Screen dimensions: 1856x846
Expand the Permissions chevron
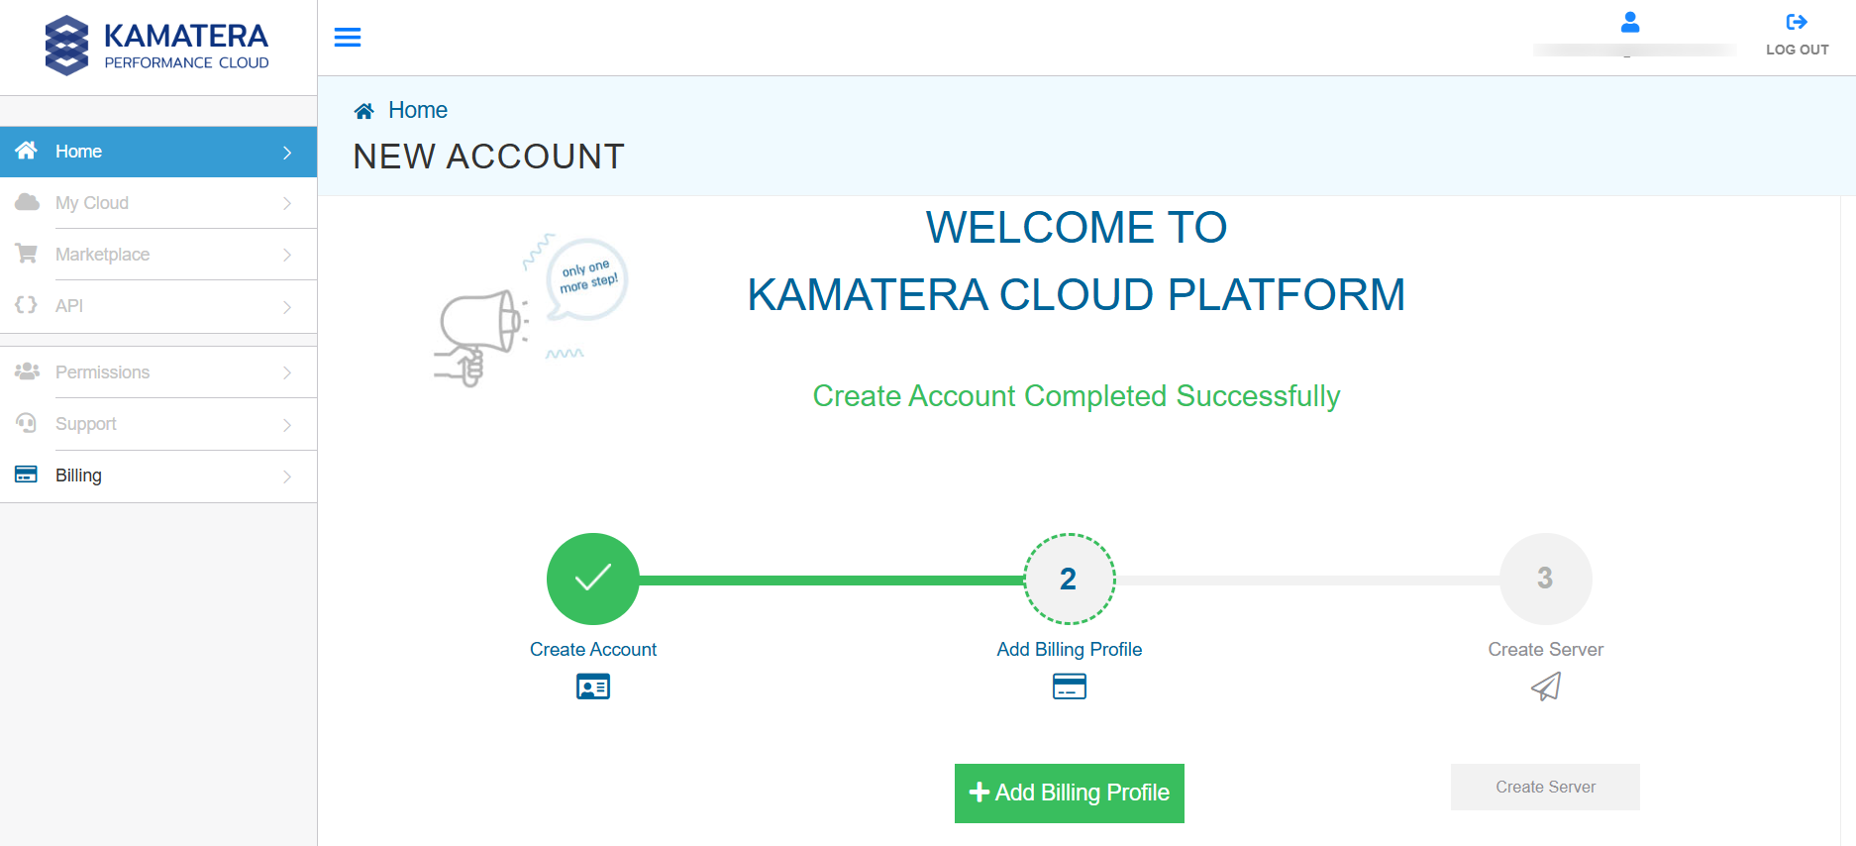[287, 372]
